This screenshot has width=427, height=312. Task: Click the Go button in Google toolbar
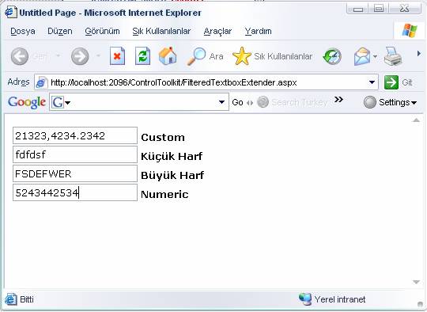click(237, 102)
